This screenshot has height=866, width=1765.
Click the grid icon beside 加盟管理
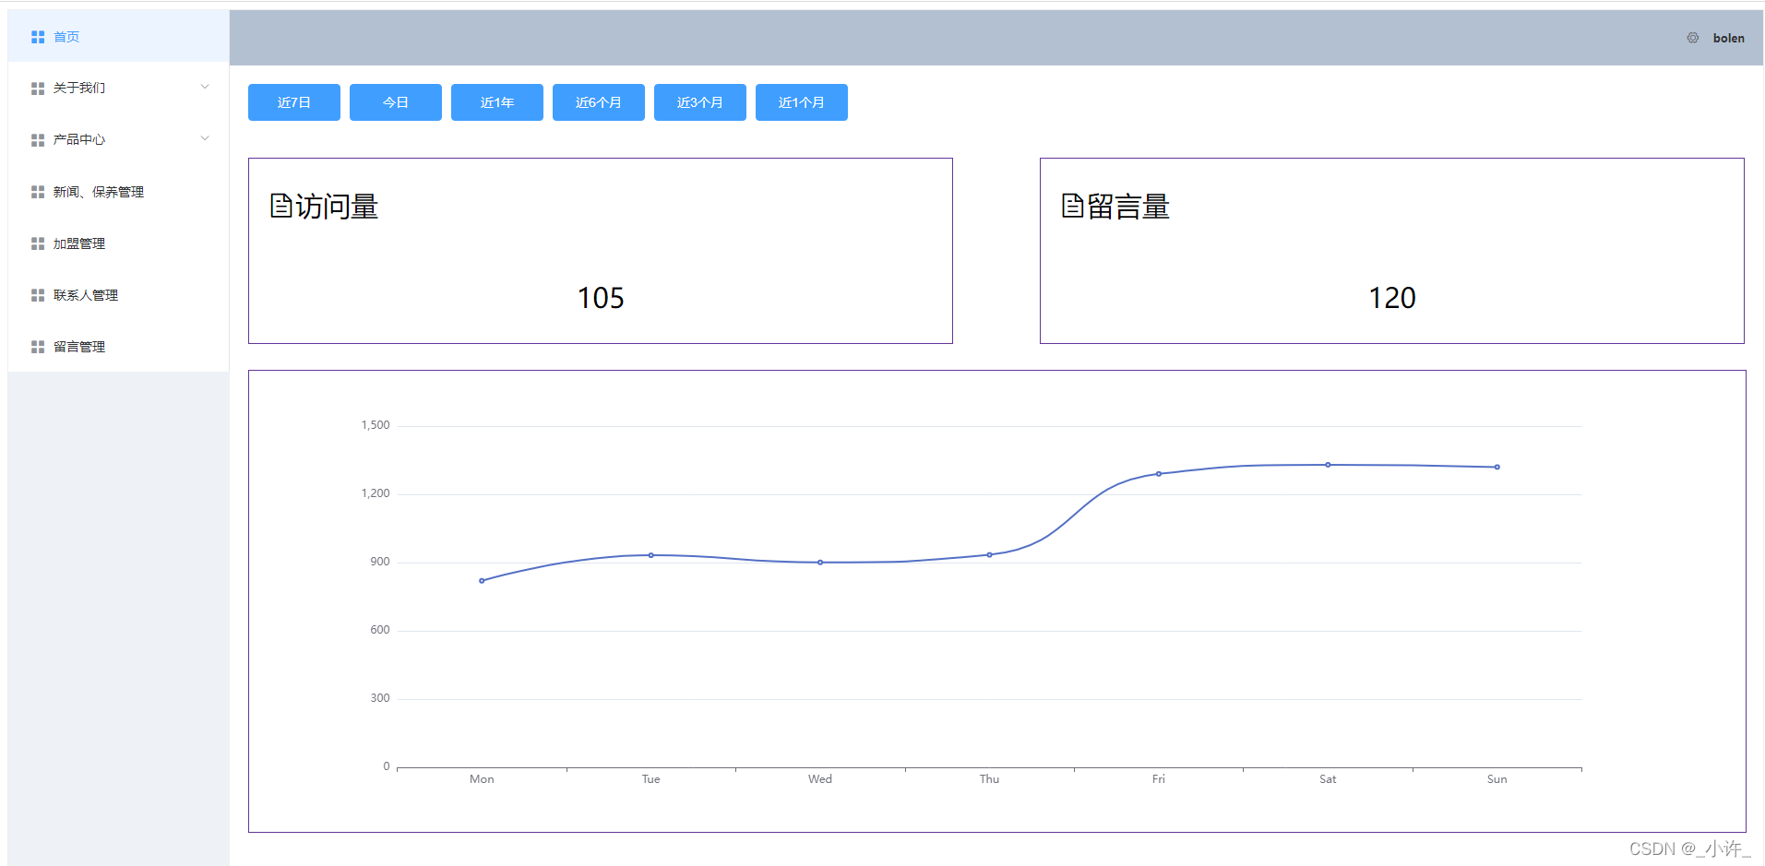click(38, 243)
